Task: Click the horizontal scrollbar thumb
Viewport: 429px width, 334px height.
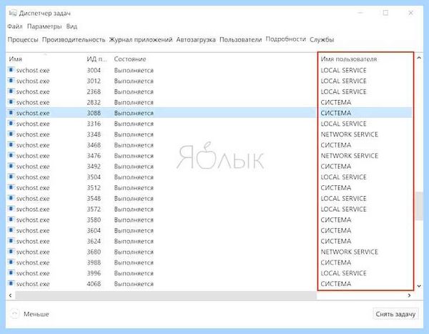Action: (166, 295)
